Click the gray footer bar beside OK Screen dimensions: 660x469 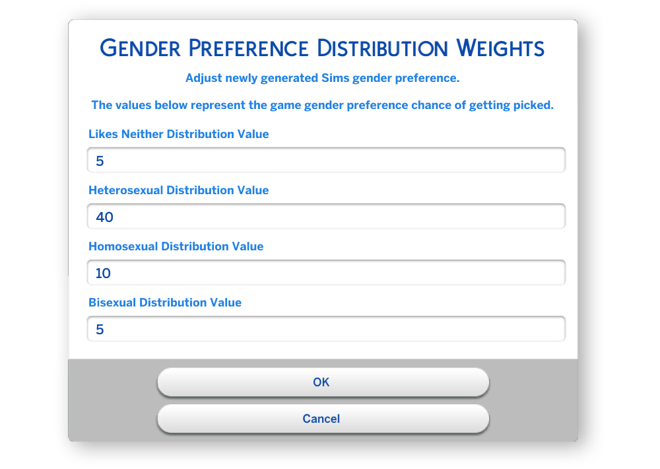(x=534, y=382)
